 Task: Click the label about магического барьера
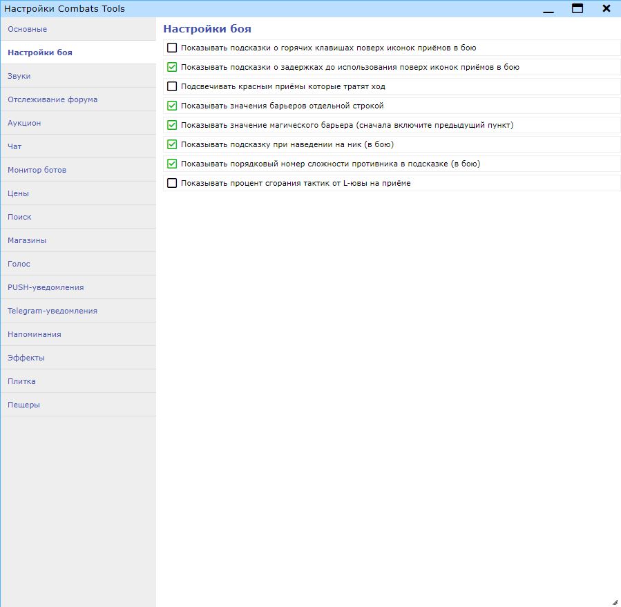[x=347, y=125]
